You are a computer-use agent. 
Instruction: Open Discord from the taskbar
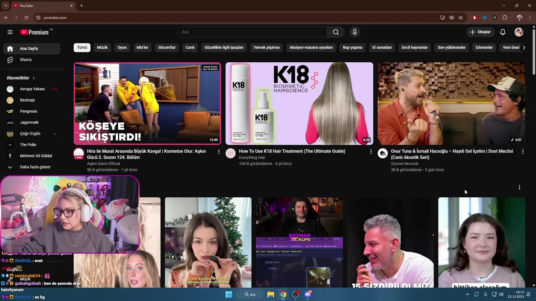308,294
